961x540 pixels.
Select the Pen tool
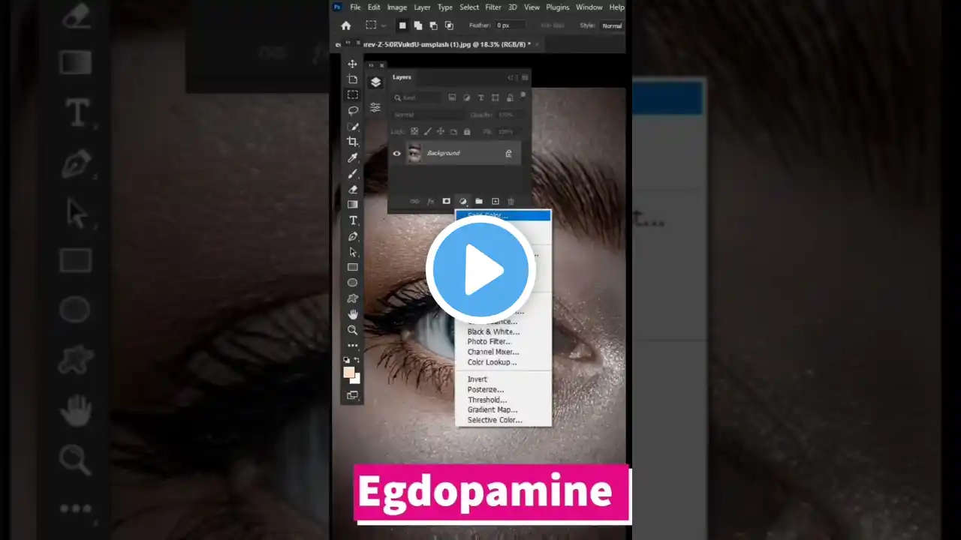coord(352,236)
